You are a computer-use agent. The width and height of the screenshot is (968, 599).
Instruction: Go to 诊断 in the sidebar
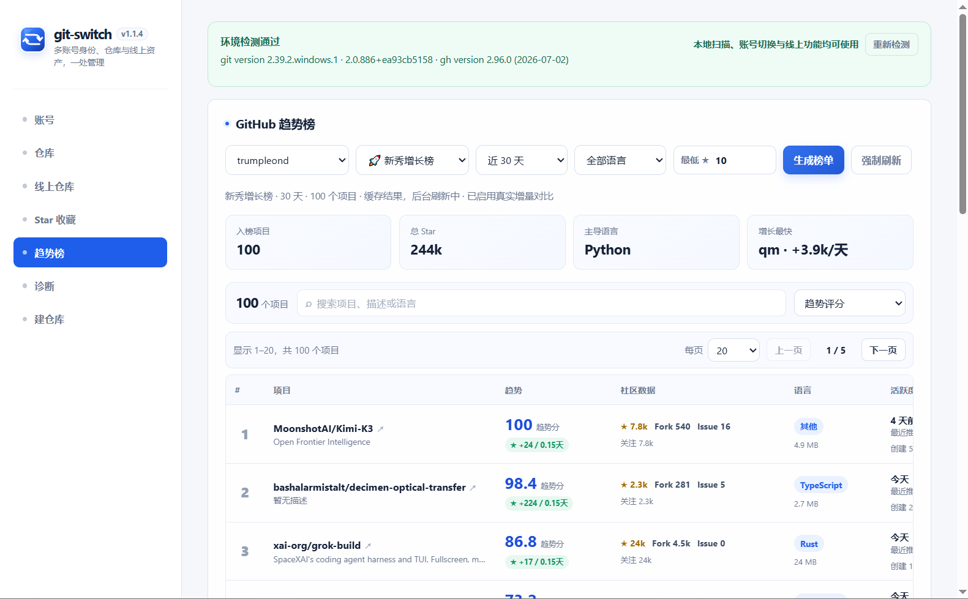(x=90, y=286)
